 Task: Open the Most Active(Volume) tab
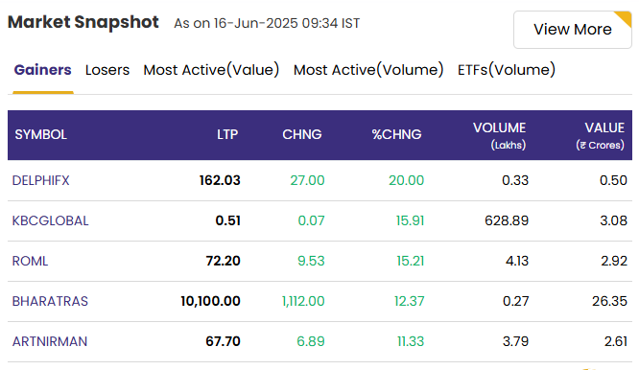pos(368,70)
